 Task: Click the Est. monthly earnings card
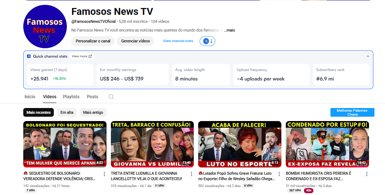click(x=133, y=75)
